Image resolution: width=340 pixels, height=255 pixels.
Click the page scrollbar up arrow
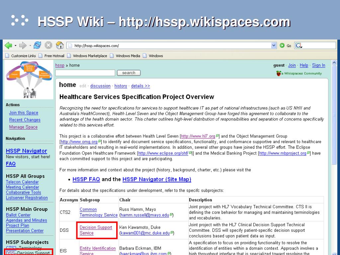click(334, 63)
